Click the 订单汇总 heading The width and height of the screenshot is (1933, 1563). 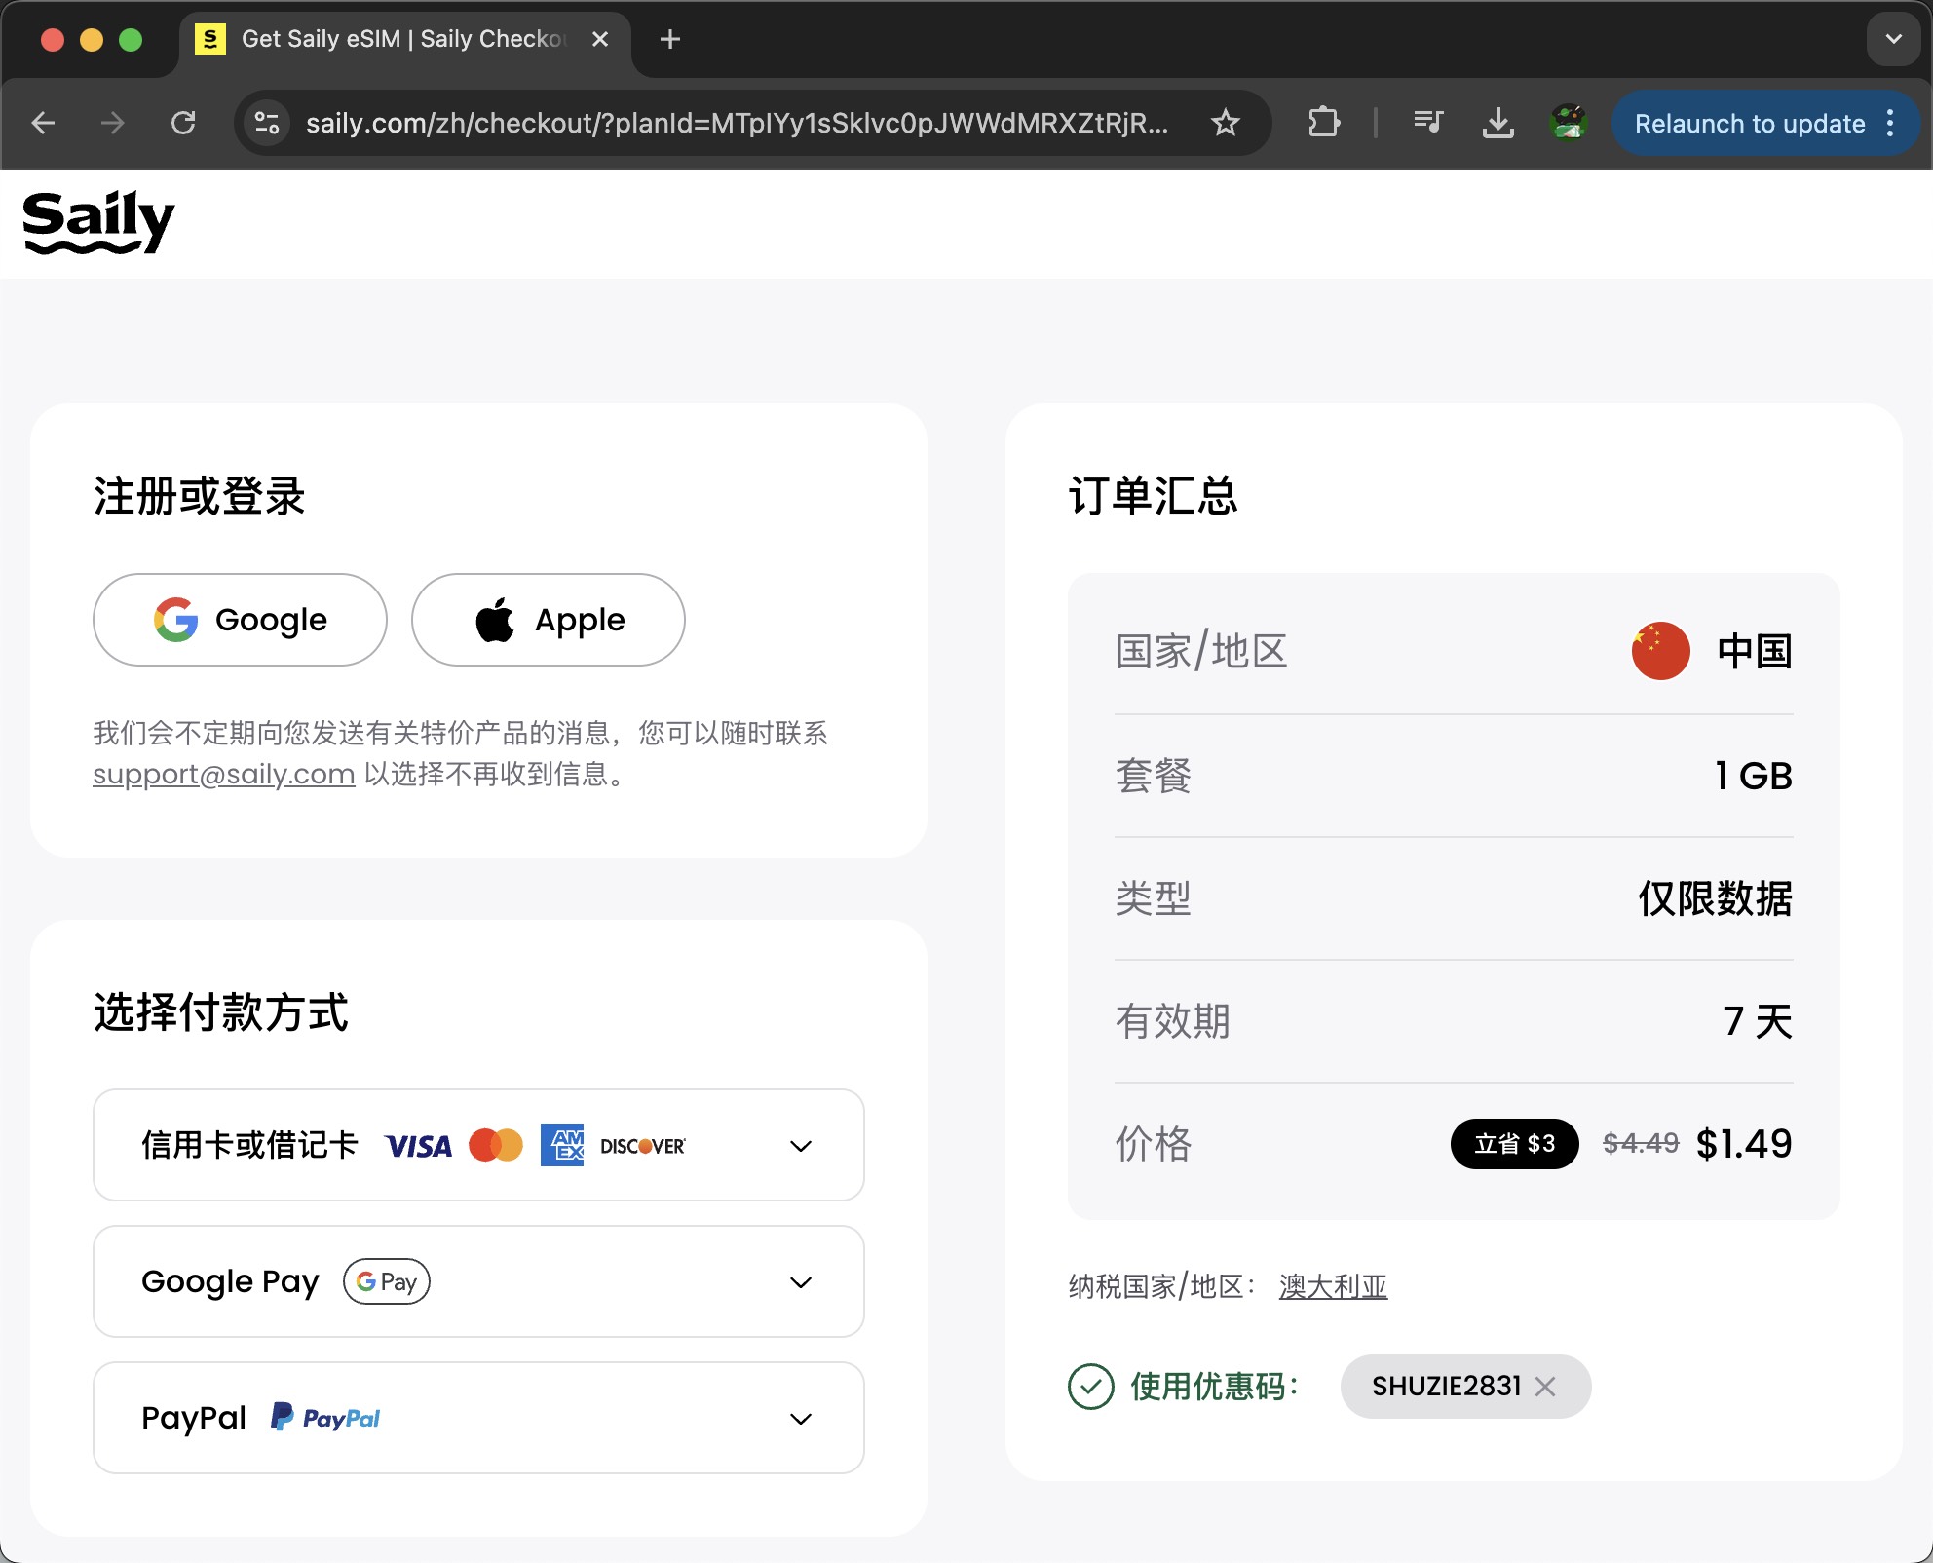pos(1153,496)
